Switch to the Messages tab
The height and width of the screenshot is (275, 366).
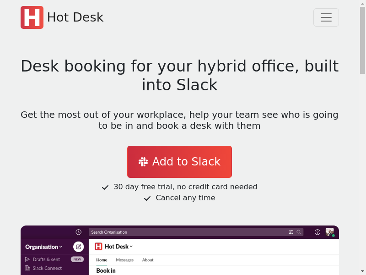point(124,260)
